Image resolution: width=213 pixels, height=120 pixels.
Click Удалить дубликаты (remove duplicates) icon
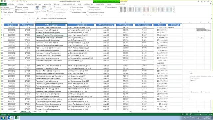pos(16,10)
